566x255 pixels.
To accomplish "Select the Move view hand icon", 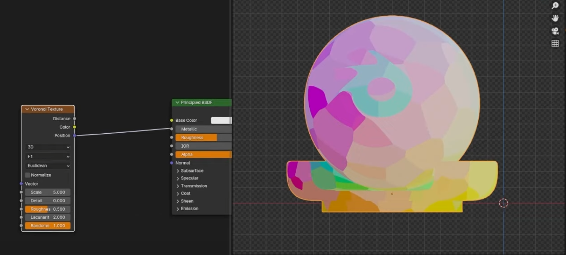I will coord(555,18).
